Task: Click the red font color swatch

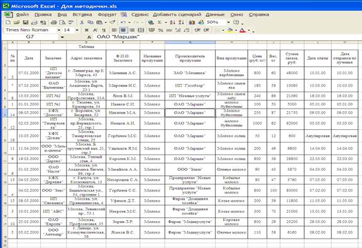Action: coord(243,30)
